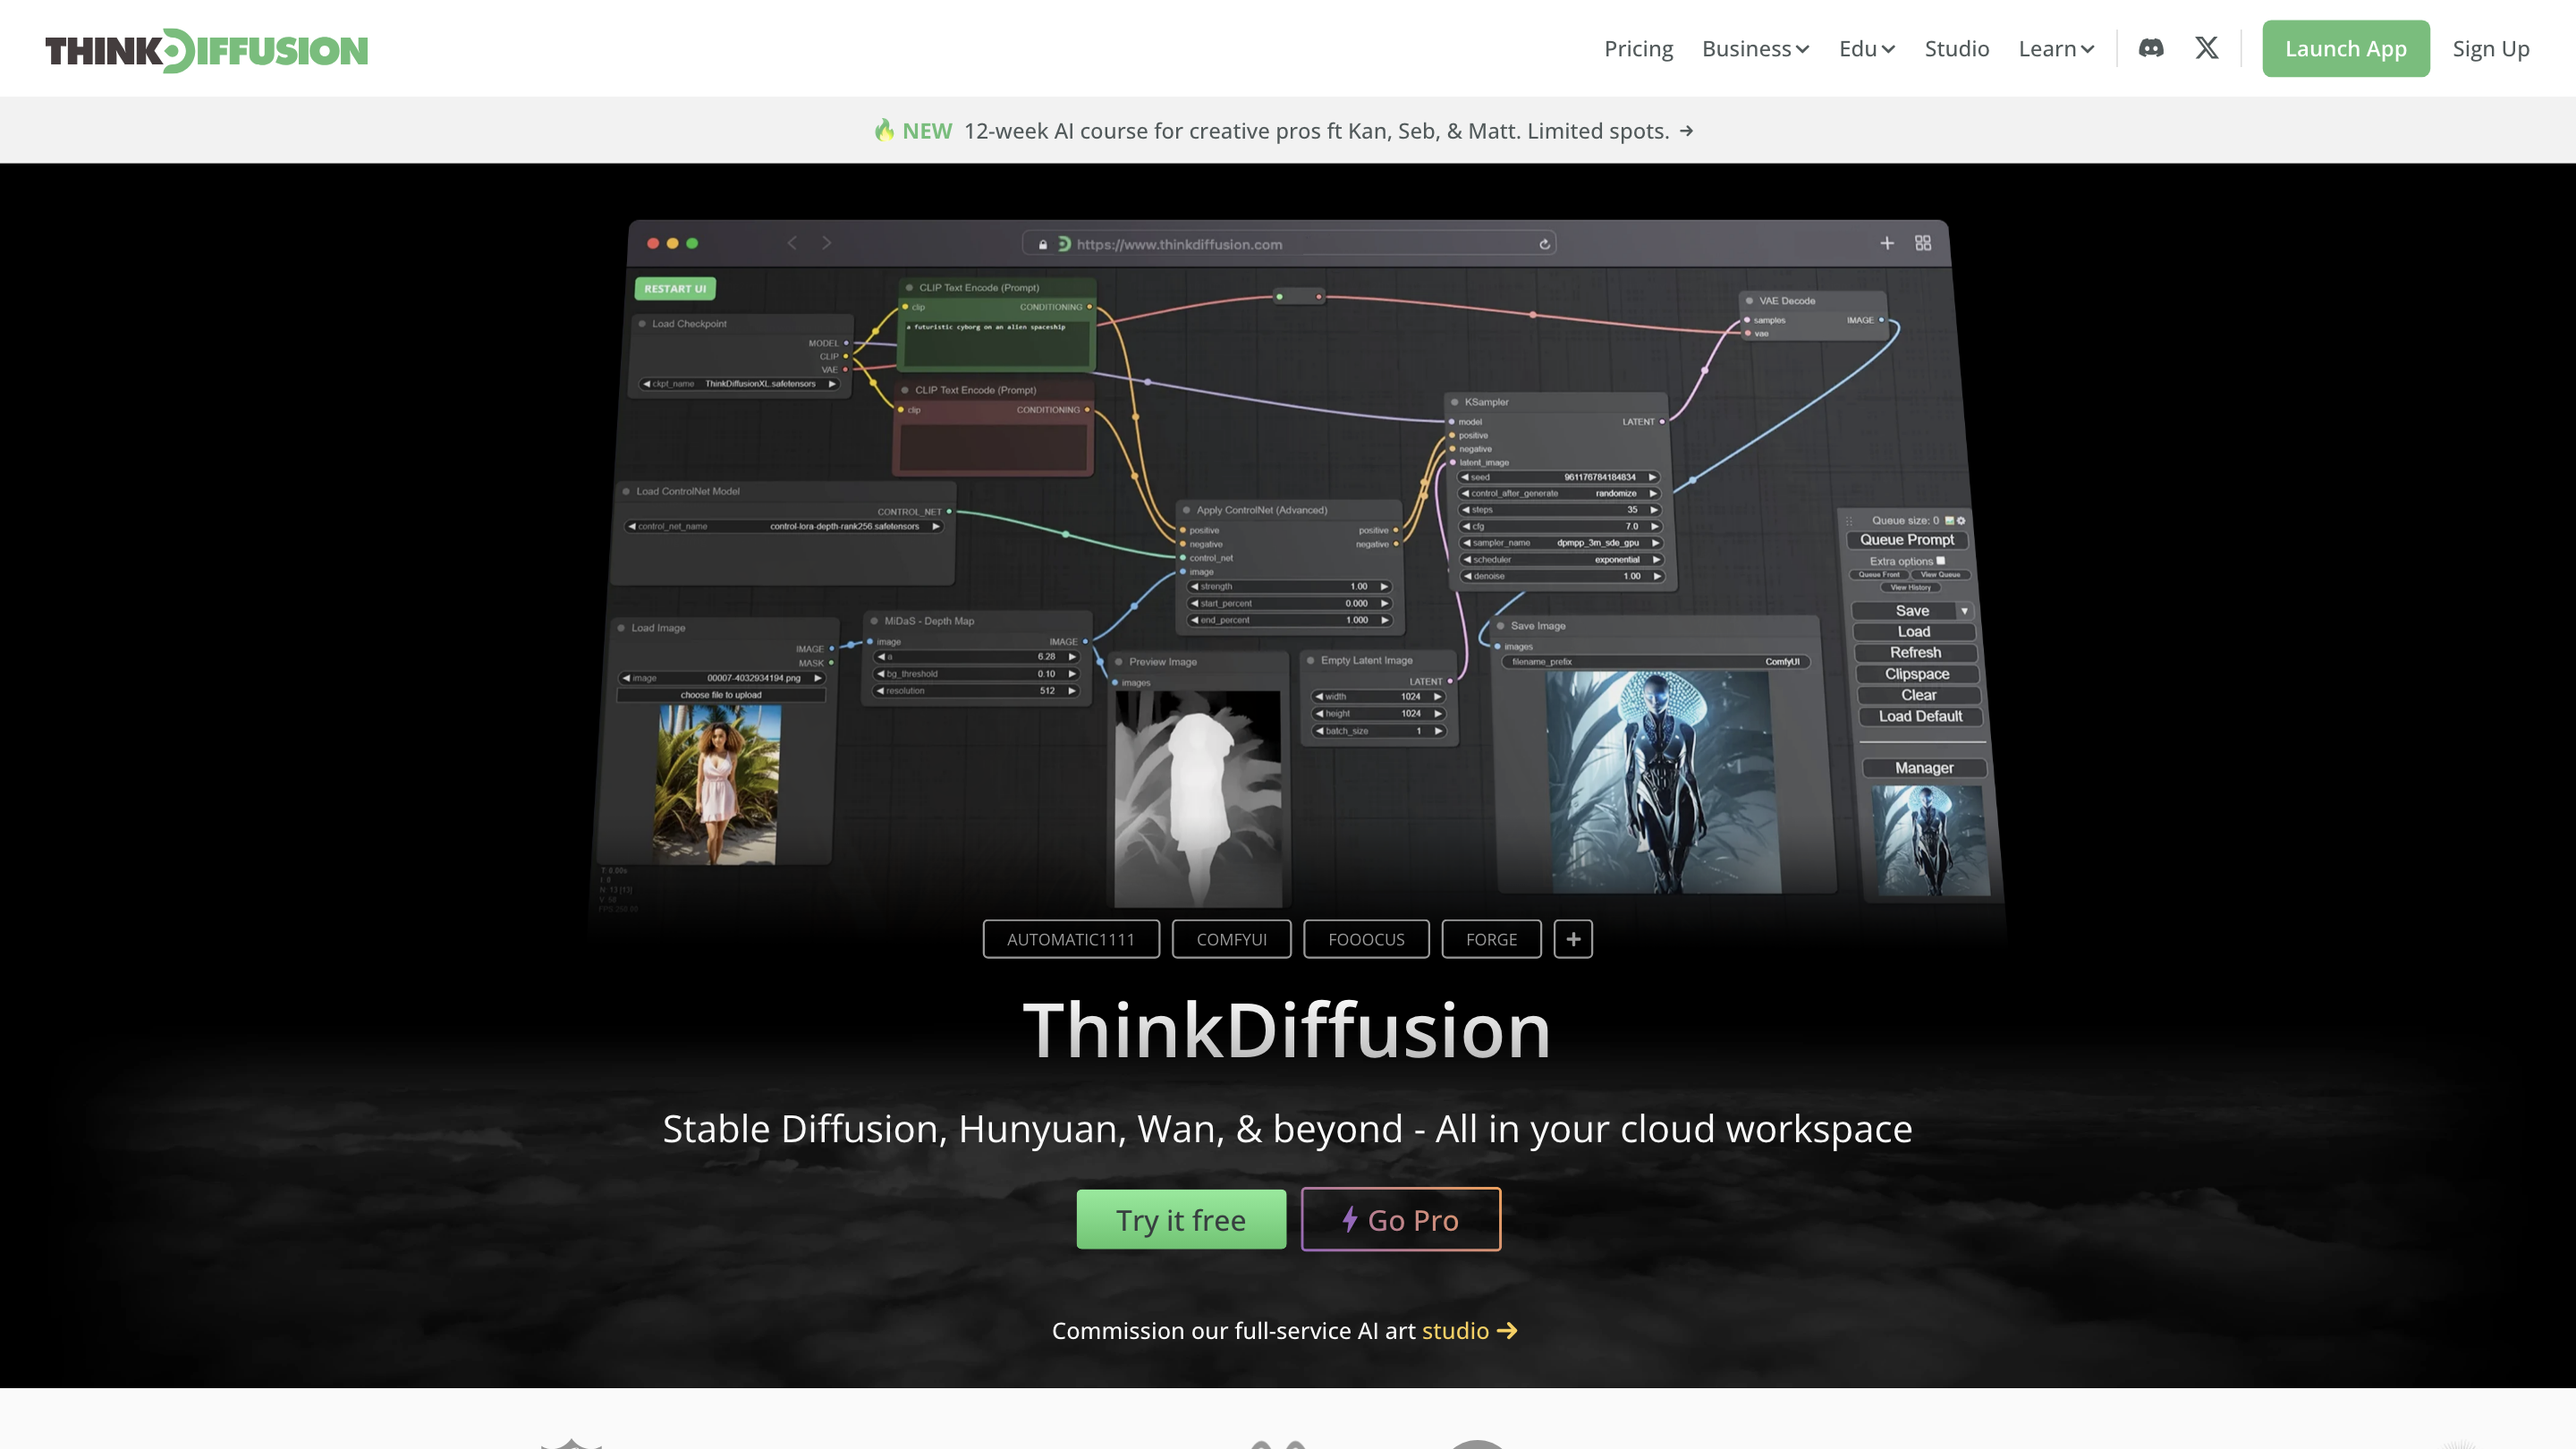Open the X (Twitter) profile icon
The width and height of the screenshot is (2576, 1449).
2206,47
